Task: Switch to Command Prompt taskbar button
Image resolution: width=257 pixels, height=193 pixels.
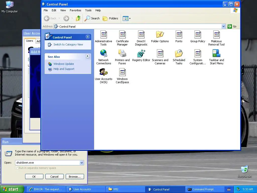Action: [x=205, y=189]
